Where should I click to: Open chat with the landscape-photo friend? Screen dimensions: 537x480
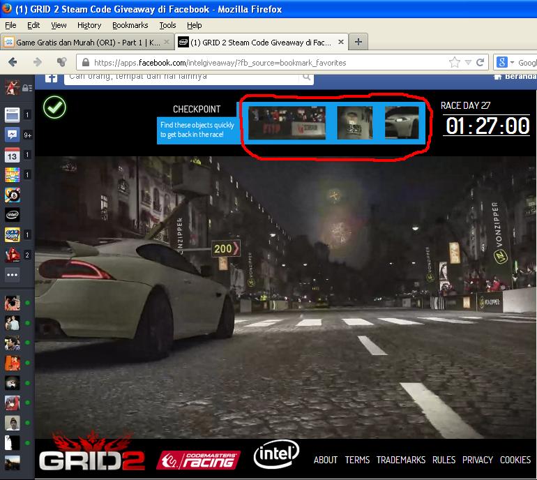pyautogui.click(x=12, y=463)
